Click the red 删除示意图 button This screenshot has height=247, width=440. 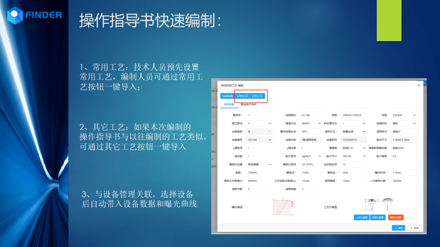click(395, 217)
